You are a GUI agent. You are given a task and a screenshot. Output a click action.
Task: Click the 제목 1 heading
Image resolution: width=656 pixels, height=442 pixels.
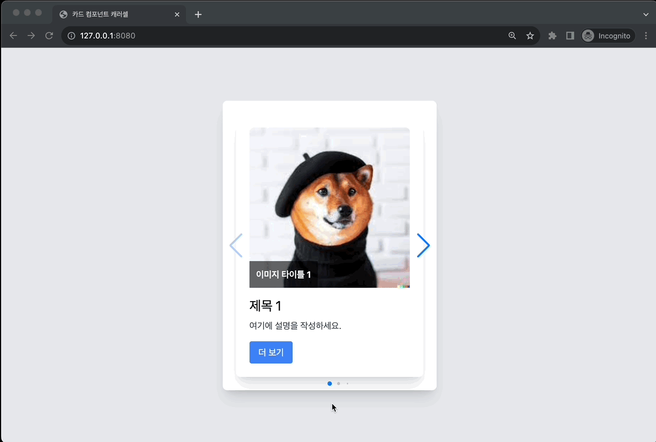265,306
